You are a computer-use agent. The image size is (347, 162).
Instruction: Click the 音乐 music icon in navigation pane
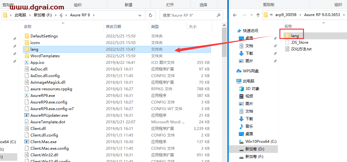241,126
